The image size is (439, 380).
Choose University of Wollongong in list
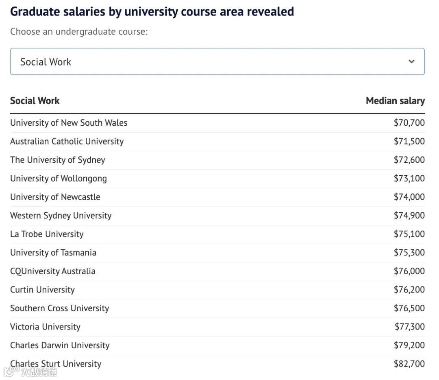(x=59, y=179)
